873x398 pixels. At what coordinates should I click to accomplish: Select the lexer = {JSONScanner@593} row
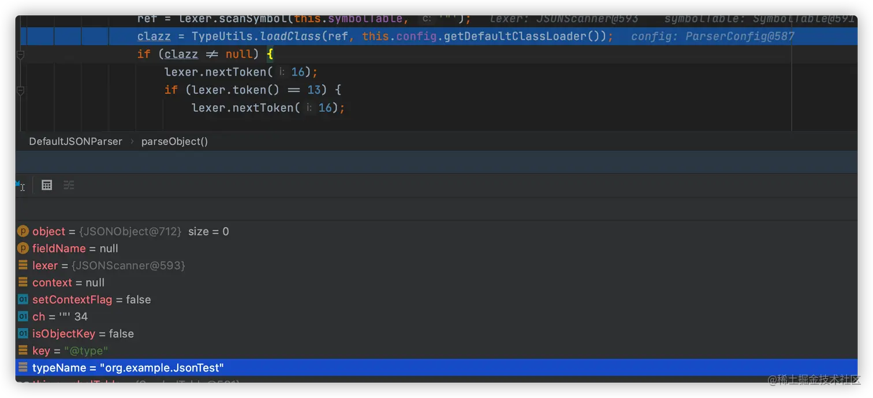(x=436, y=265)
